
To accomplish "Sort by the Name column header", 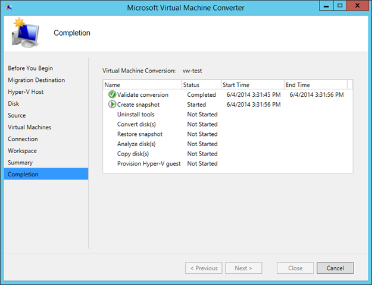I will coord(142,85).
